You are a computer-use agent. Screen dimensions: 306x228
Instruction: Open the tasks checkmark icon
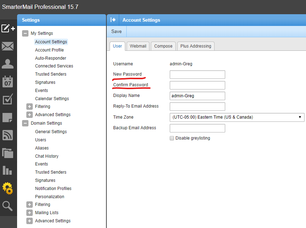8,99
